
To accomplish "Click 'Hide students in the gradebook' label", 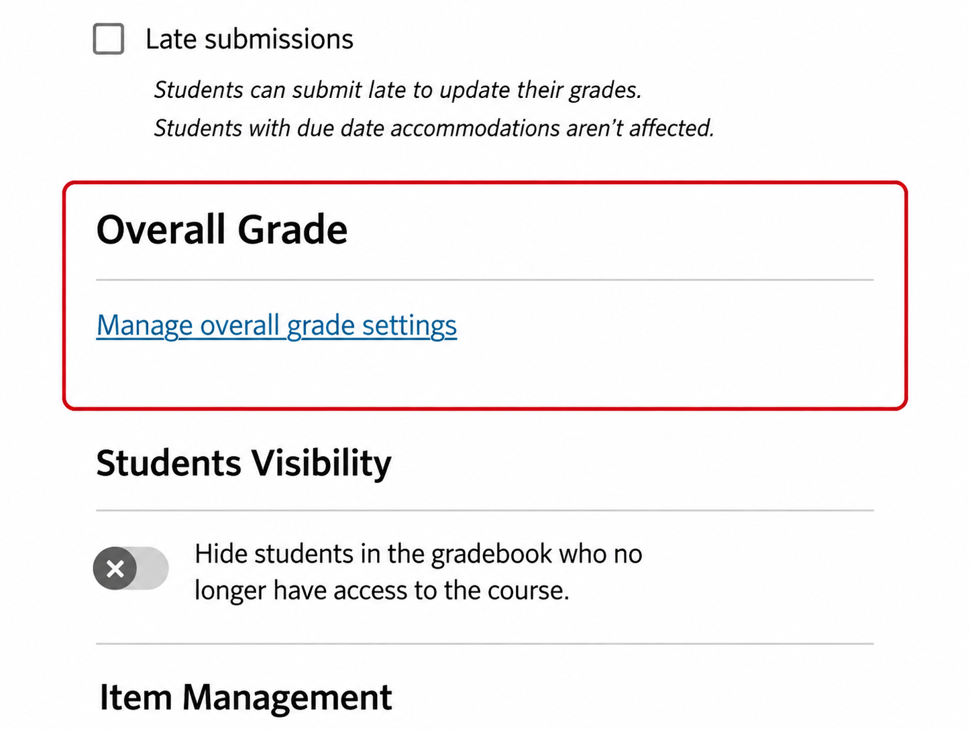I will pyautogui.click(x=419, y=554).
